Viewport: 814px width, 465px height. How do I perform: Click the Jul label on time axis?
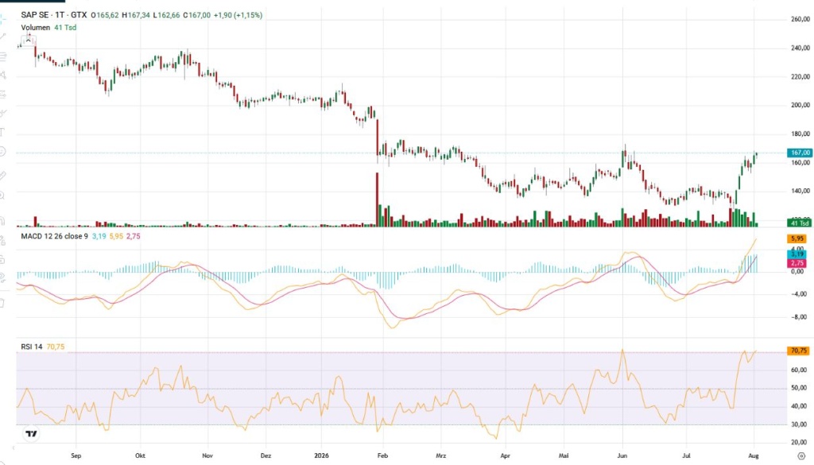[x=686, y=455]
